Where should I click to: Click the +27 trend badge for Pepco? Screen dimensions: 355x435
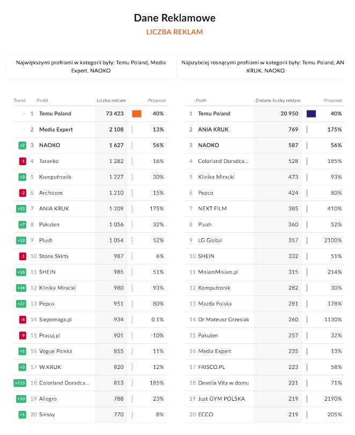click(21, 304)
